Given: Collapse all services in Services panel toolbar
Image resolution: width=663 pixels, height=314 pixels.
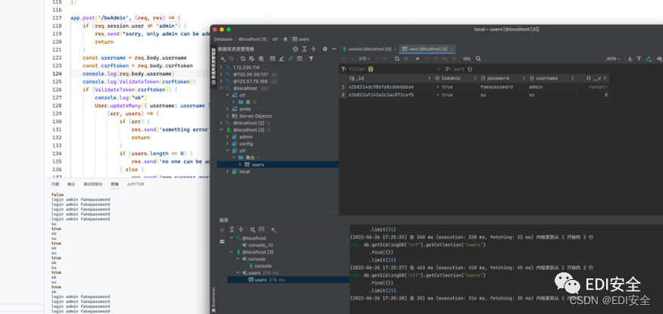Looking at the screenshot, I should tap(241, 229).
